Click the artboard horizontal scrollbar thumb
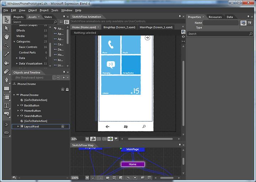The height and width of the screenshot is (182, 256). coord(150,139)
